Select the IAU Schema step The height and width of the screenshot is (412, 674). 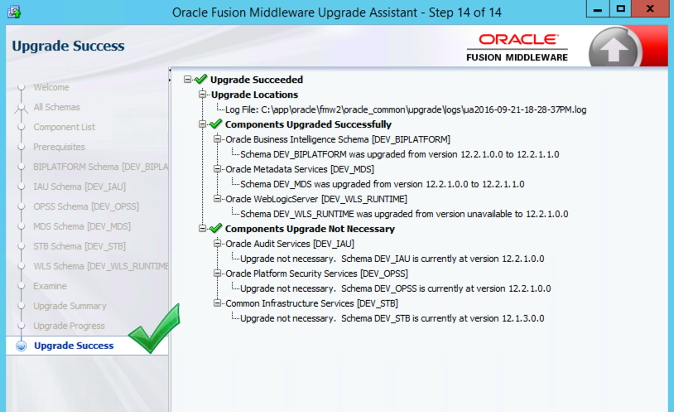(79, 187)
